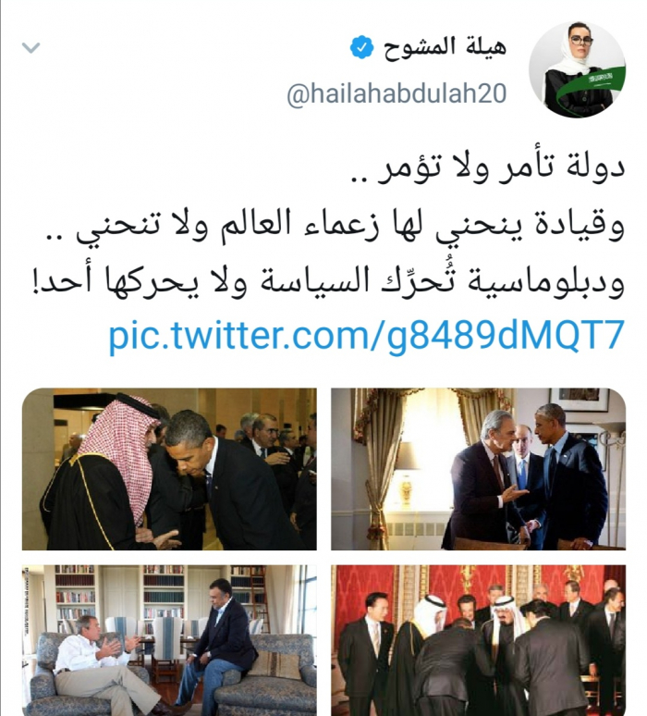Click the tweet line starting 'وقيادة ينحني'
Image resolution: width=647 pixels, height=716 pixels.
(x=336, y=225)
